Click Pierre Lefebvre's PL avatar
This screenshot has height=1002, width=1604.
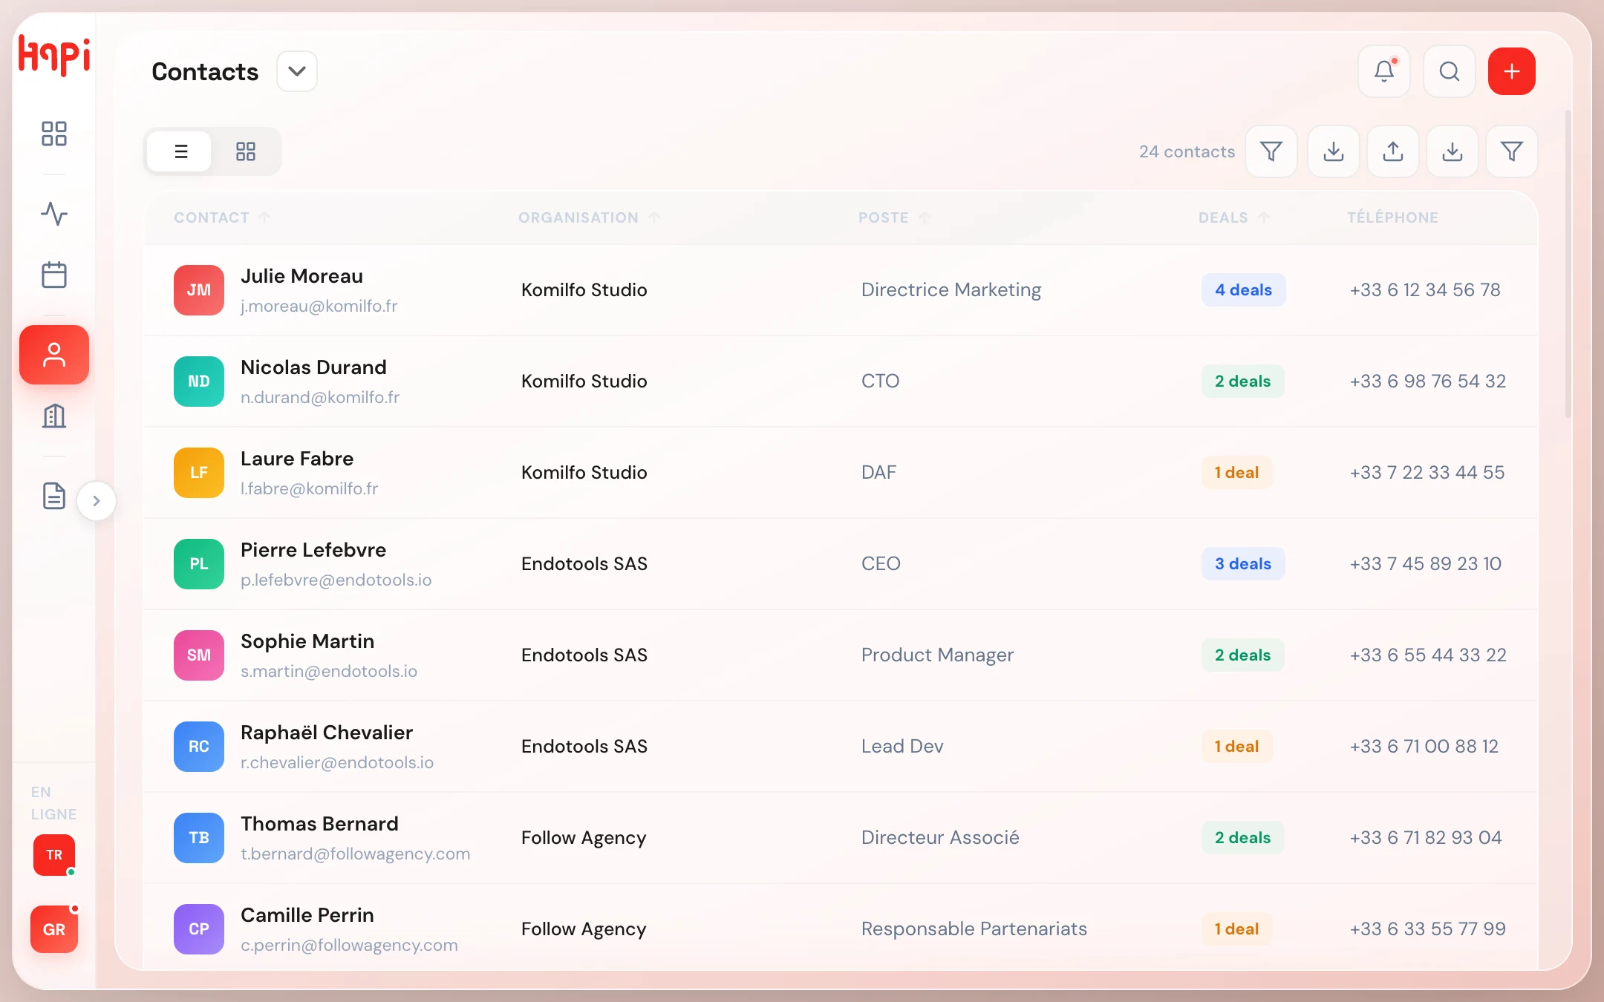[x=199, y=564]
